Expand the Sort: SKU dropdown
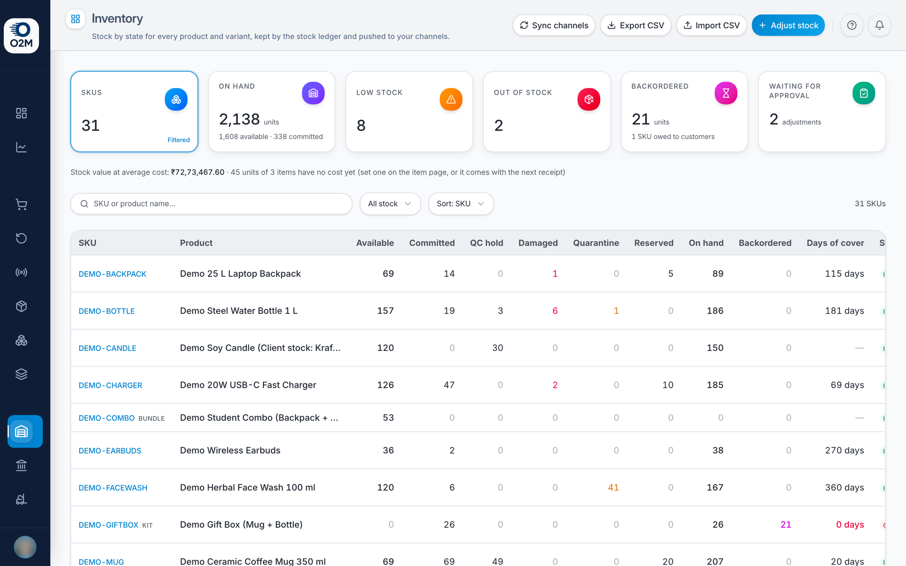 [461, 204]
